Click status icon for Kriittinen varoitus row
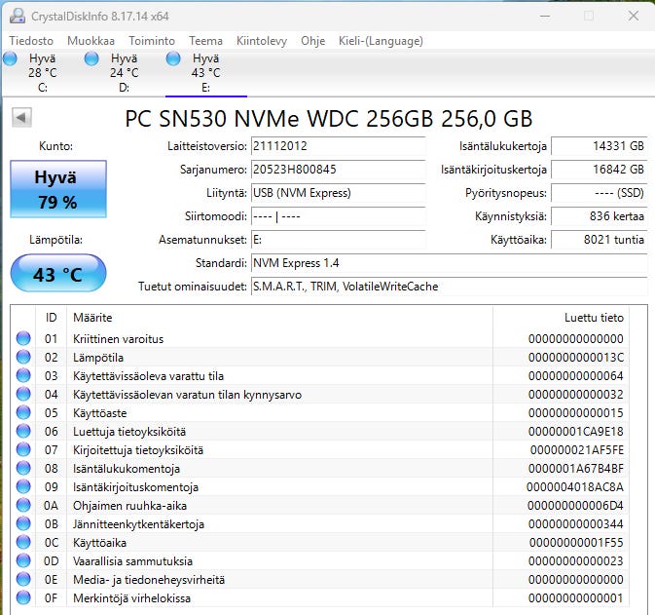 coord(24,339)
